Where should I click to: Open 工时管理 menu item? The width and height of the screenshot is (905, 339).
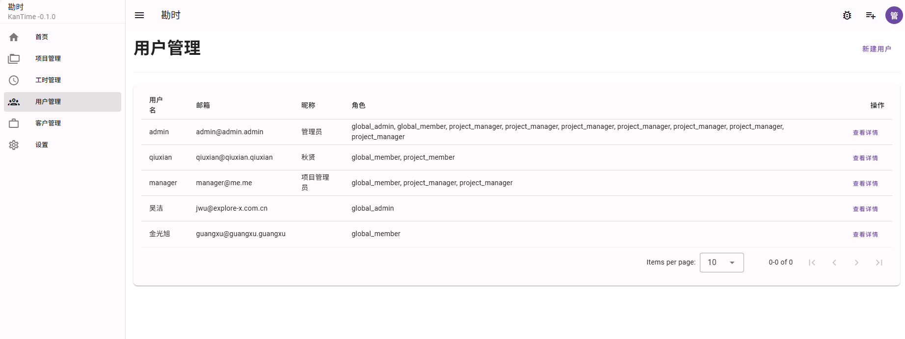tap(62, 80)
